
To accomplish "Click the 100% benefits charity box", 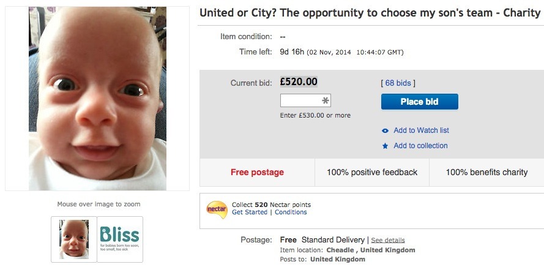I will (486, 172).
